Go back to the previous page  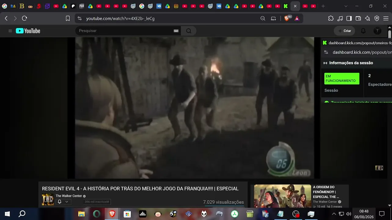[x=6, y=18]
